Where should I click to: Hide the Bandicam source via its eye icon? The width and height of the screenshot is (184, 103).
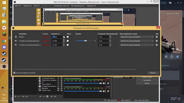58,88
